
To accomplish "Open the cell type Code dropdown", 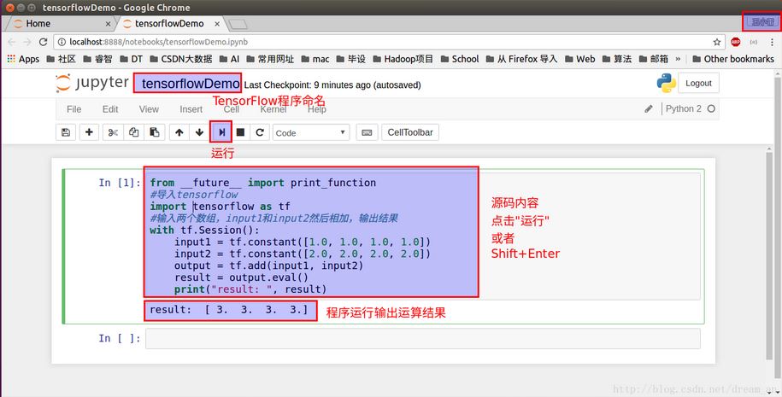I will (x=311, y=132).
